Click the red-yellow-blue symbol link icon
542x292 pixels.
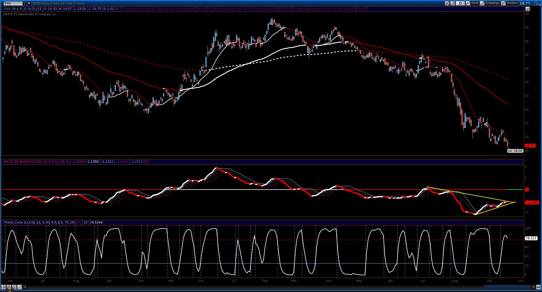[x=29, y=3]
